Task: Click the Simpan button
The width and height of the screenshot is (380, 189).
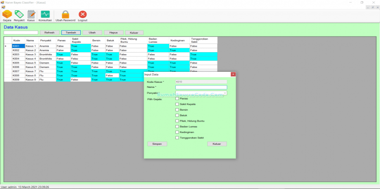Action: pyautogui.click(x=157, y=144)
